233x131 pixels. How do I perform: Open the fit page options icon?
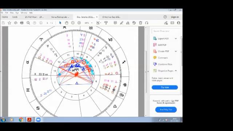99,23
